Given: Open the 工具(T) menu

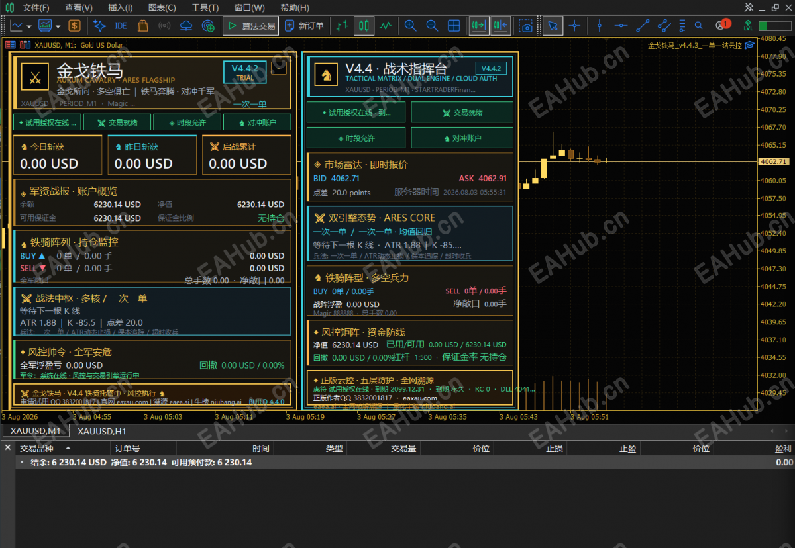Looking at the screenshot, I should point(205,7).
